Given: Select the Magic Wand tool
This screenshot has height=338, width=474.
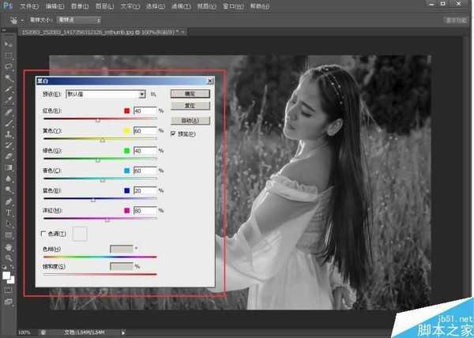Looking at the screenshot, I should (x=9, y=78).
